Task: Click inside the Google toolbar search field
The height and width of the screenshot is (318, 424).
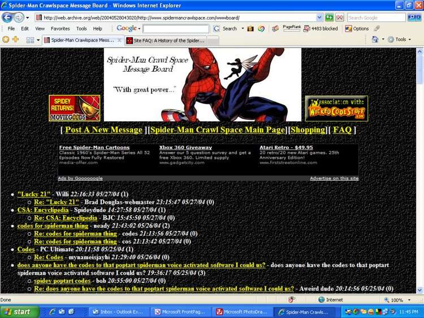Action: tap(175, 28)
